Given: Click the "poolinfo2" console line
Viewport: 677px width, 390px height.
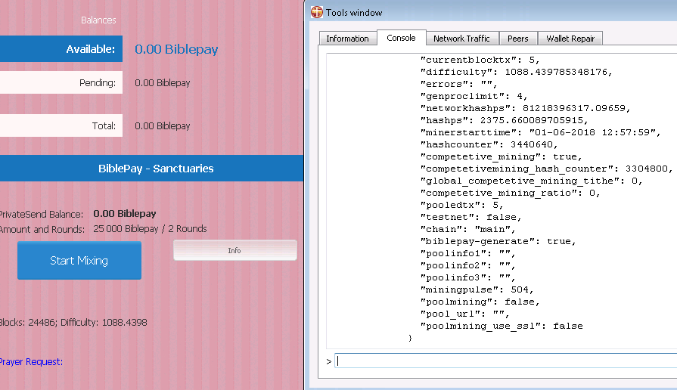Looking at the screenshot, I should tap(468, 265).
